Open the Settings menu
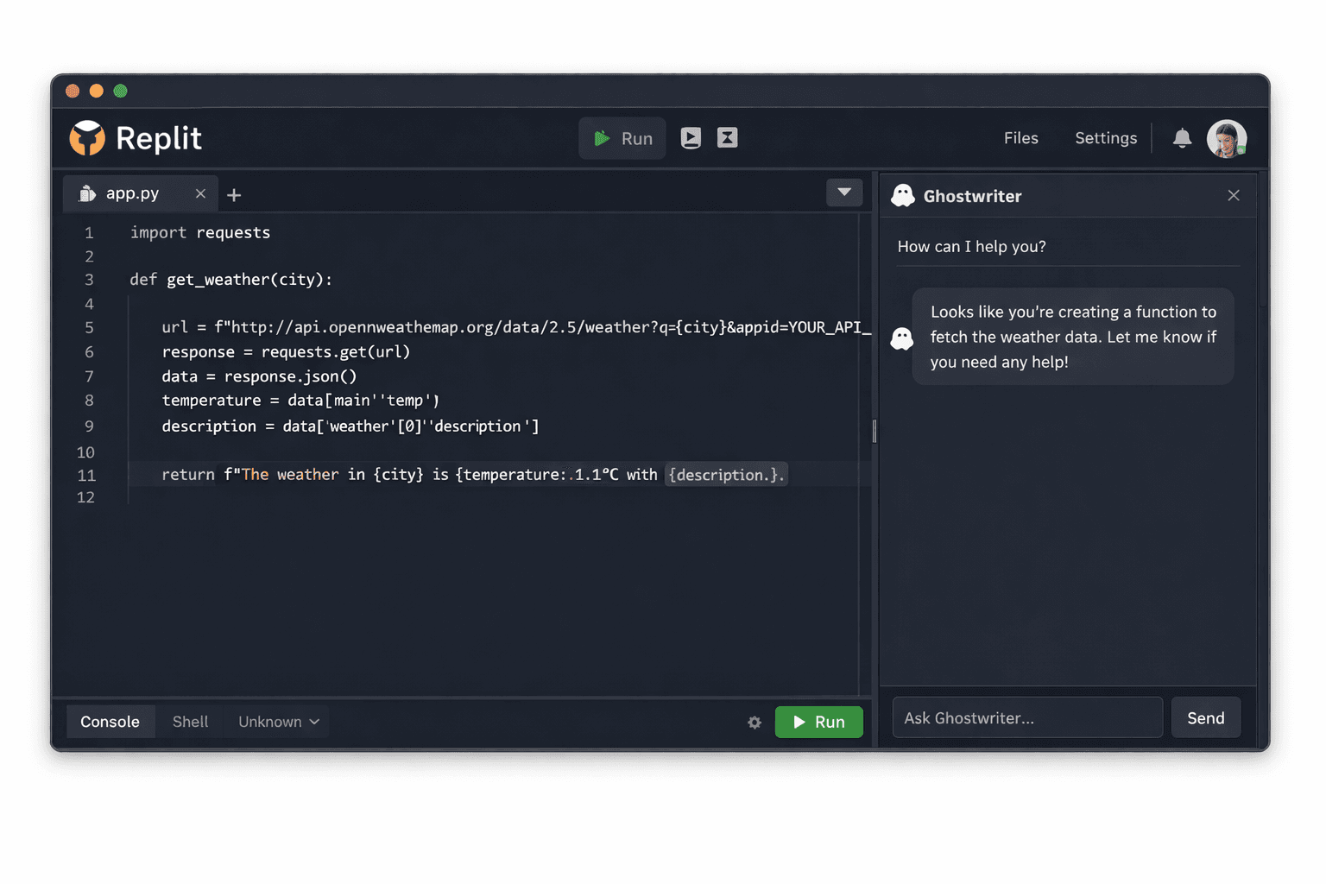Screen dimensions: 1326x884 [x=1106, y=138]
